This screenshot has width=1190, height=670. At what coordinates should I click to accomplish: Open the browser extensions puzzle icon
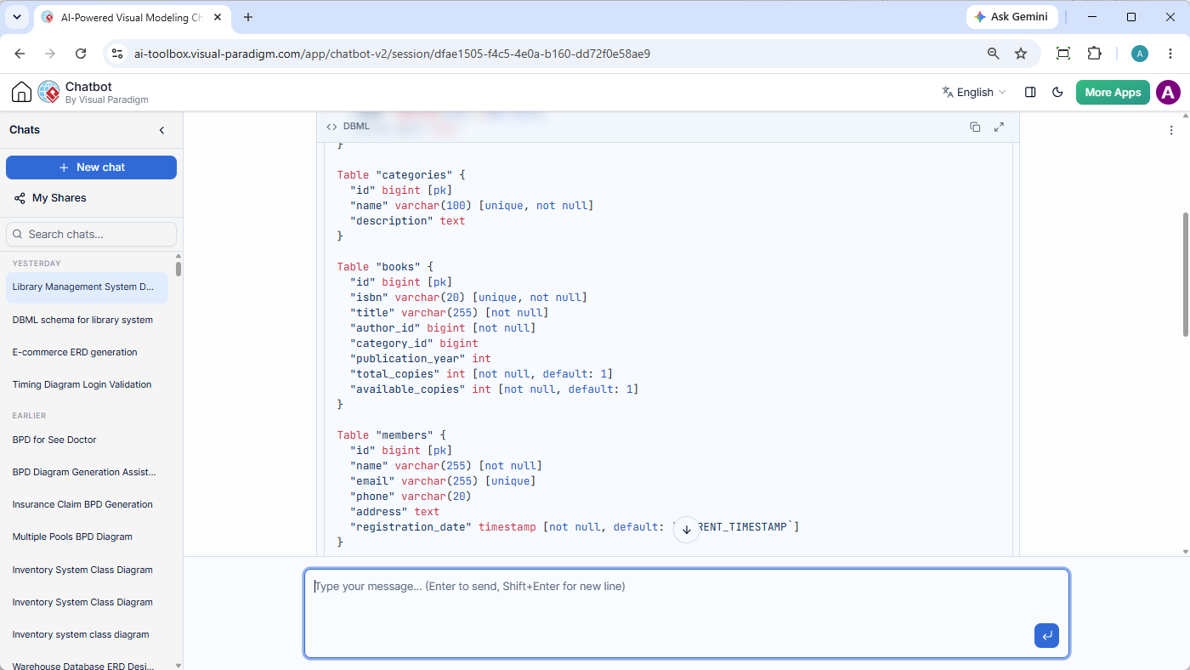point(1095,54)
